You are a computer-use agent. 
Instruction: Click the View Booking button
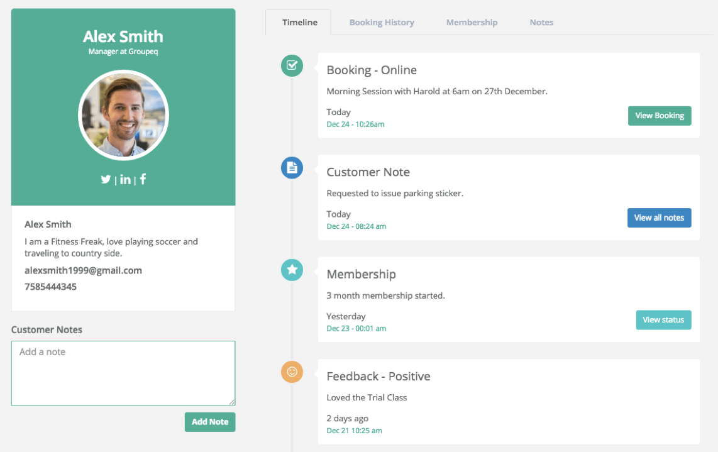[x=660, y=116]
